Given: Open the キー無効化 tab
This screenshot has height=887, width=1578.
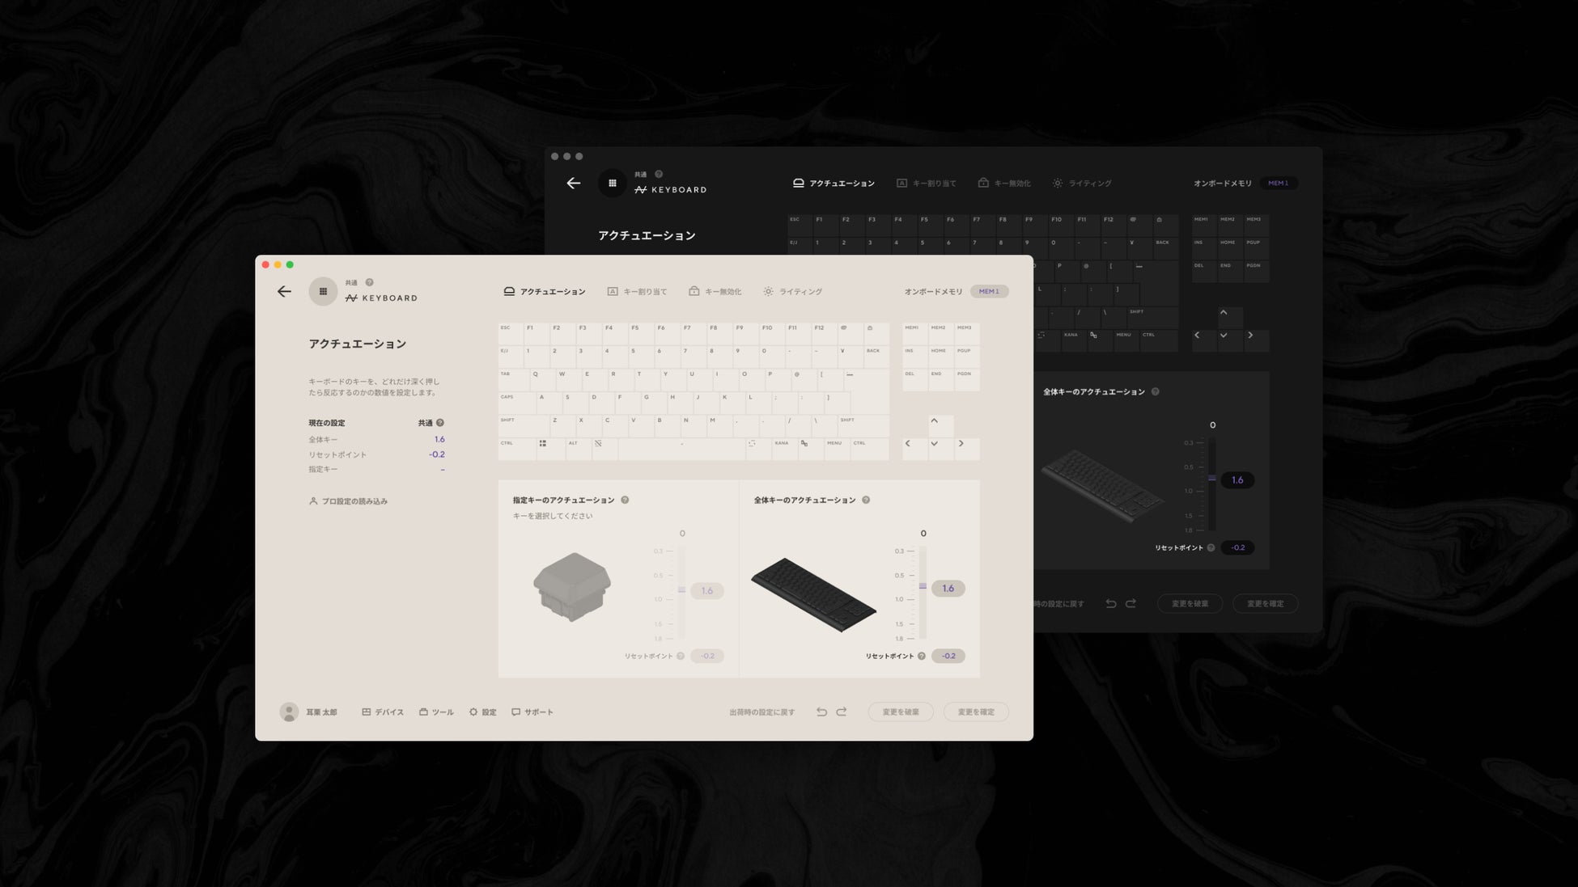Looking at the screenshot, I should (x=715, y=292).
